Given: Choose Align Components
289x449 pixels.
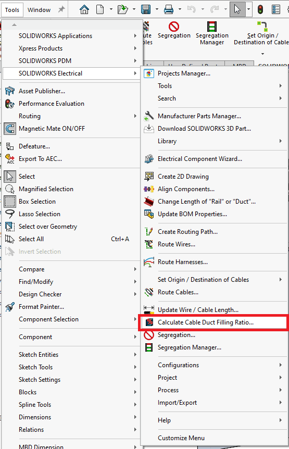Looking at the screenshot, I should pyautogui.click(x=215, y=189).
